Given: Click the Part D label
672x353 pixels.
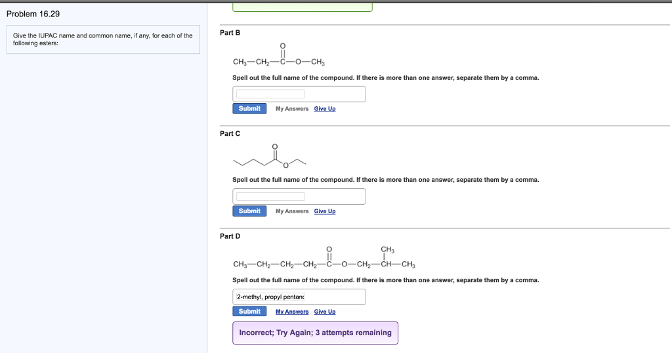Looking at the screenshot, I should coord(230,236).
